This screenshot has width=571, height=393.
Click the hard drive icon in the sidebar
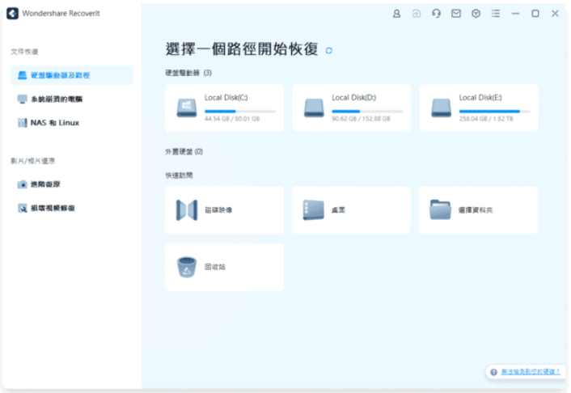[x=22, y=75]
